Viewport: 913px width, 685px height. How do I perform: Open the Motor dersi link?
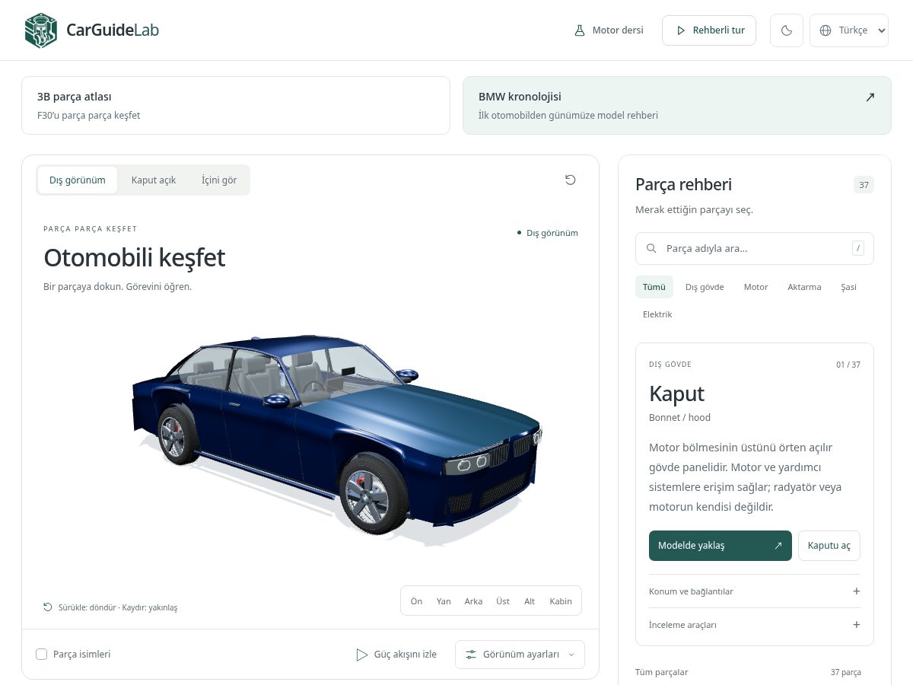tap(609, 30)
